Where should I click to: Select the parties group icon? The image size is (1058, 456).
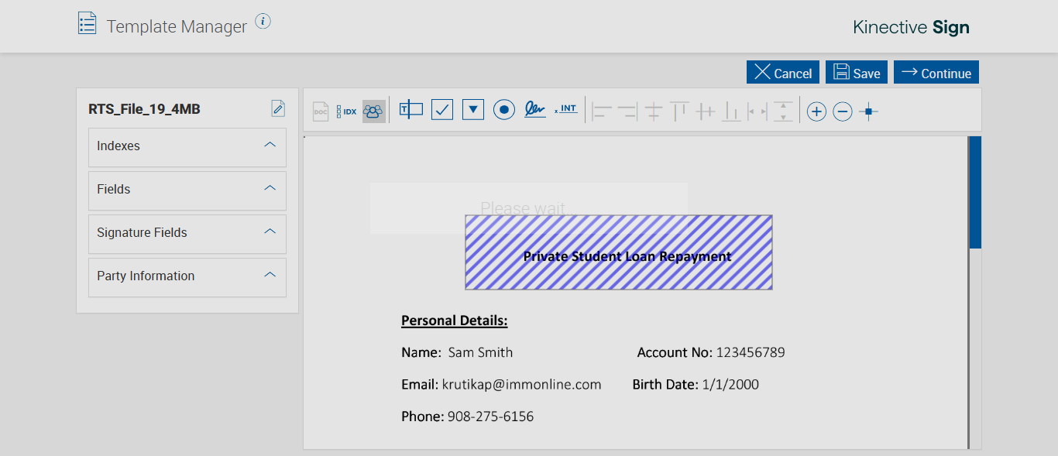[373, 111]
